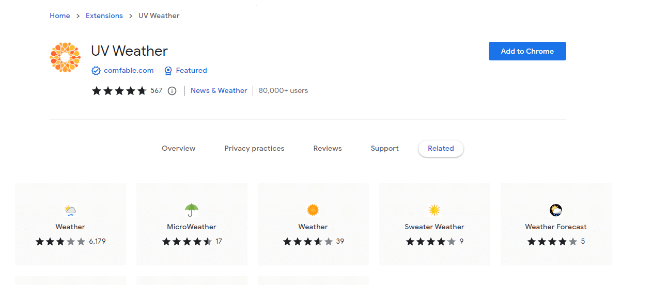The image size is (652, 285).
Task: Click the 567 ratings count
Action: (x=157, y=91)
